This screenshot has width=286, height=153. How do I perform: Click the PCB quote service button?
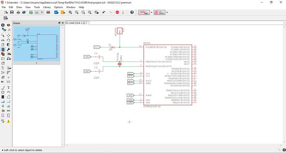click(x=159, y=12)
